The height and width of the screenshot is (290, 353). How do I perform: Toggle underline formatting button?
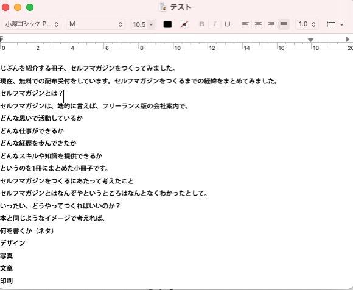(228, 24)
